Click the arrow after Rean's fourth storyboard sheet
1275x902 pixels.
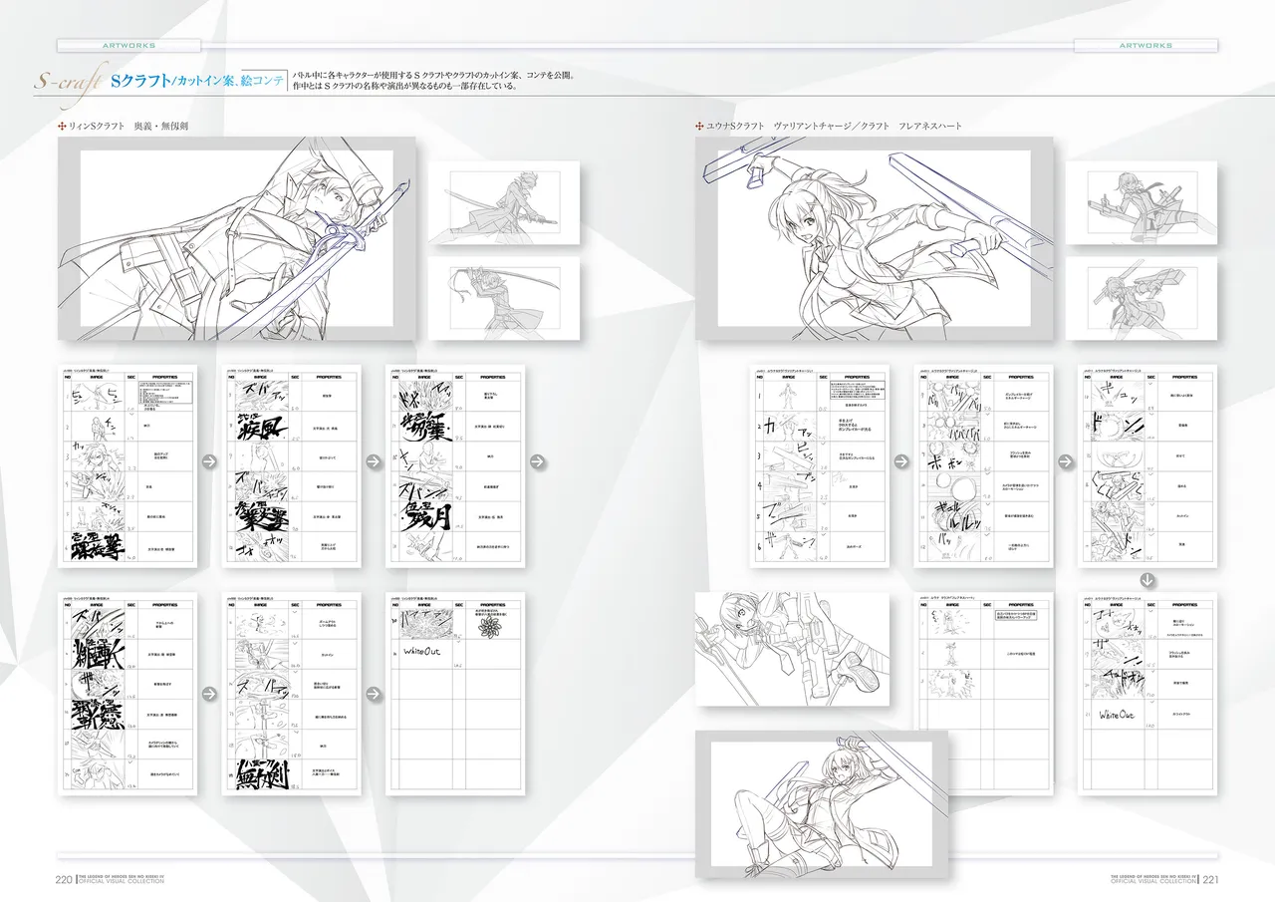point(208,694)
